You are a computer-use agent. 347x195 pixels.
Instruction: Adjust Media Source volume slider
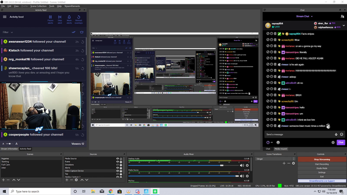pyautogui.click(x=237, y=176)
